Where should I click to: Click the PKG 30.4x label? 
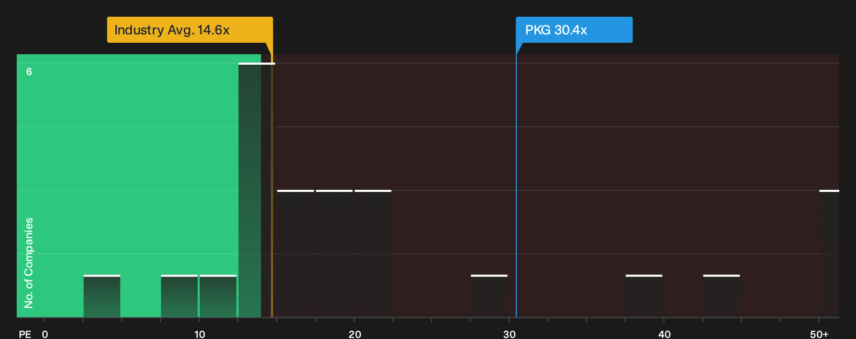tap(574, 30)
